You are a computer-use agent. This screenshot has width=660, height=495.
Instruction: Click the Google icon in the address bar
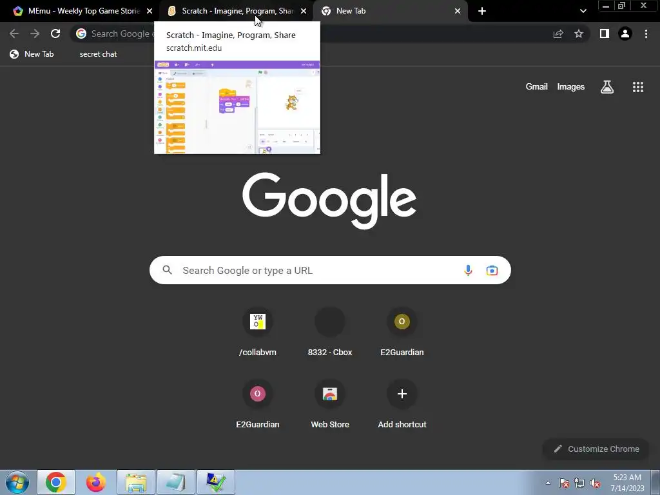point(81,34)
